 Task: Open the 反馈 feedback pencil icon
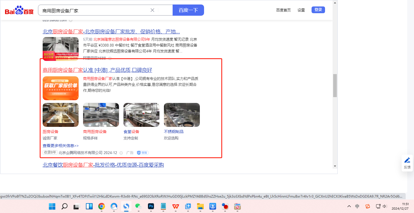pyautogui.click(x=407, y=161)
